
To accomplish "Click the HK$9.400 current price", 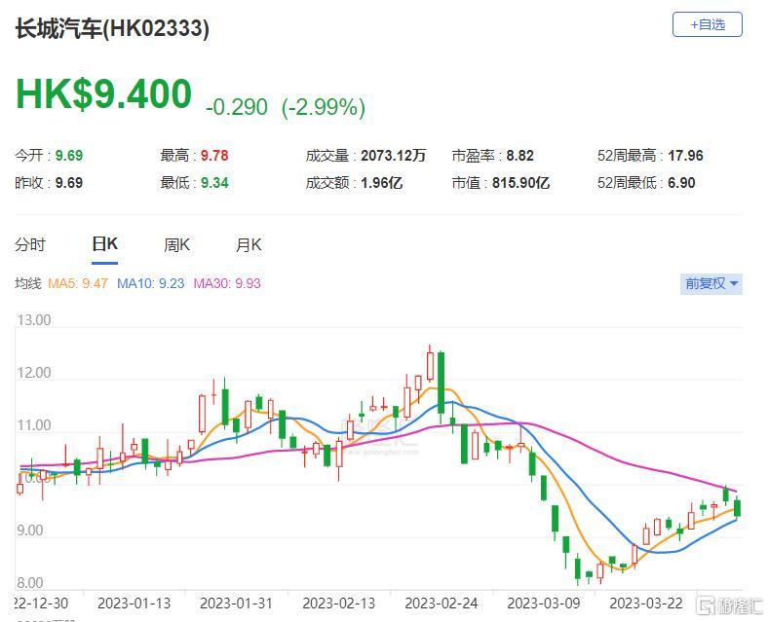I will (x=103, y=94).
